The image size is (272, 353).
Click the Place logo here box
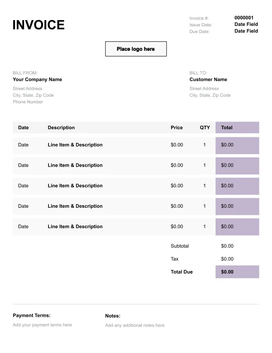(136, 49)
